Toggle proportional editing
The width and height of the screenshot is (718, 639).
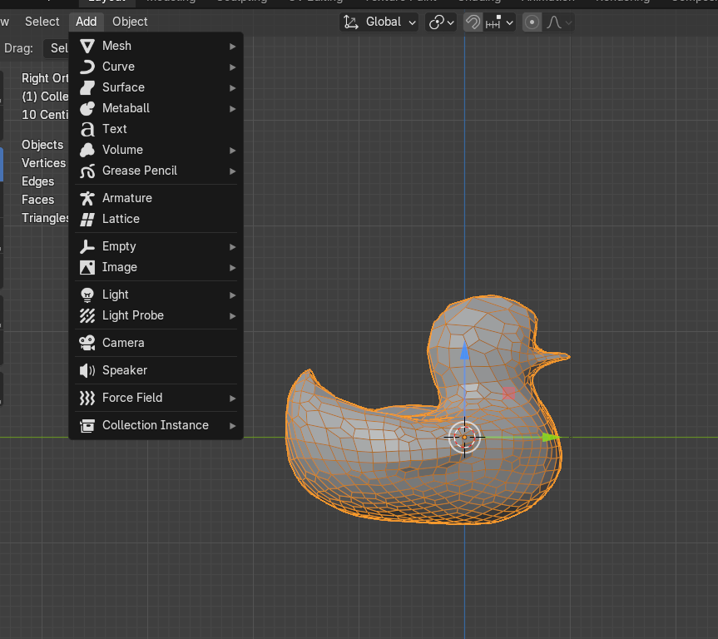[532, 22]
